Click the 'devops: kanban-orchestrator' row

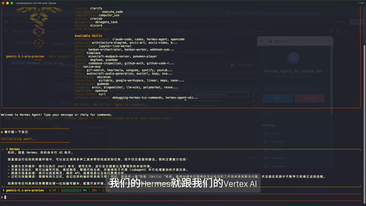click(124, 49)
